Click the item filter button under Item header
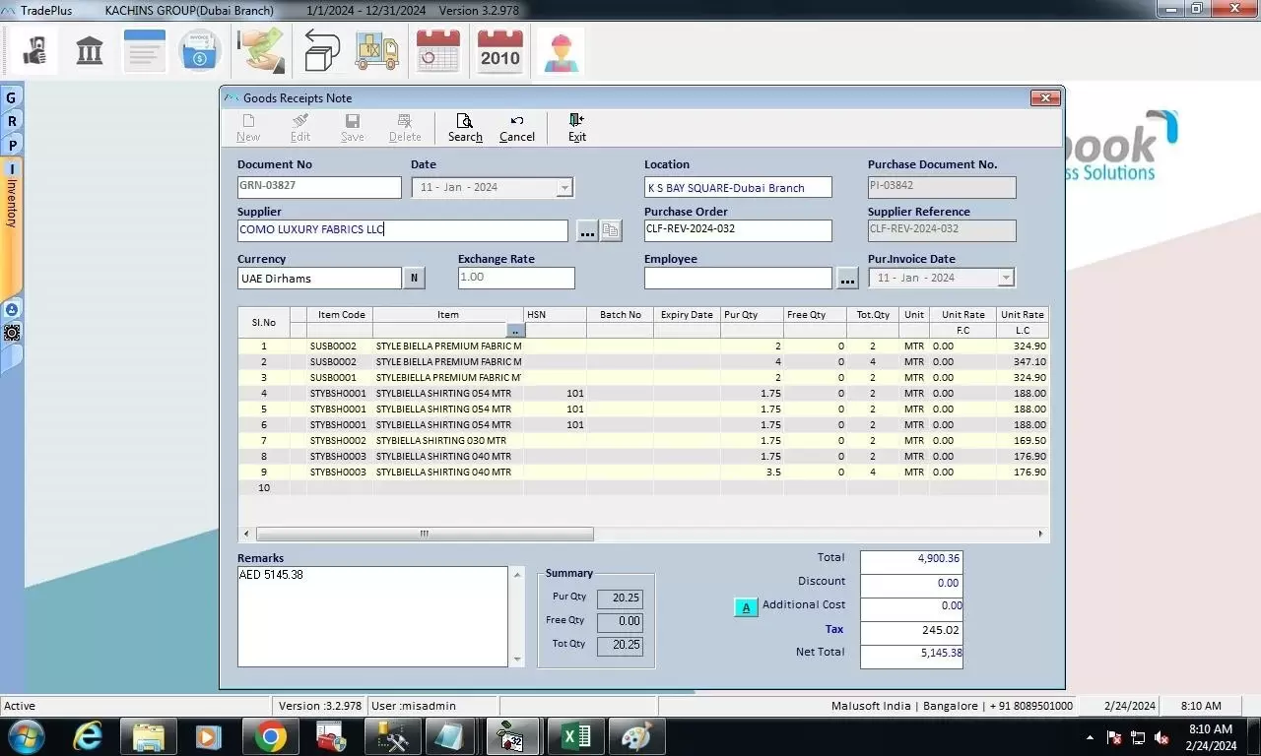Viewport: 1261px width, 756px height. 515,332
